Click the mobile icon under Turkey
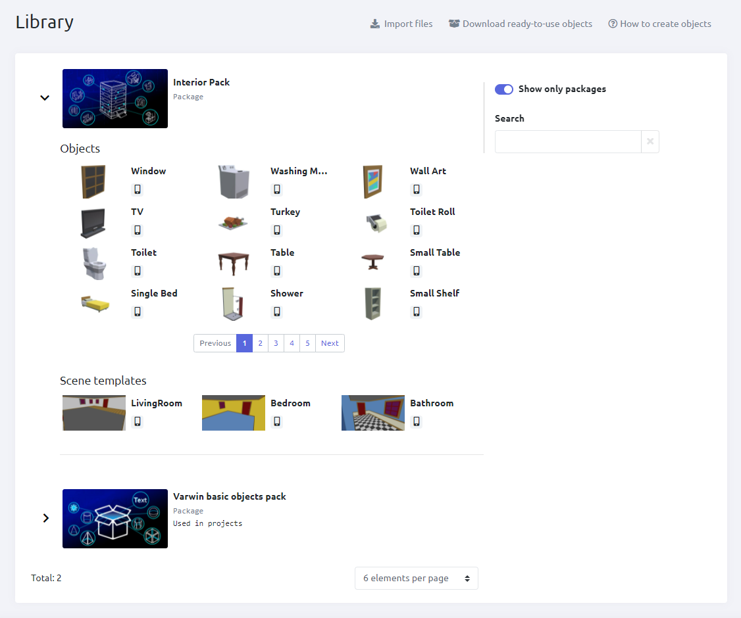Image resolution: width=741 pixels, height=618 pixels. (x=277, y=230)
